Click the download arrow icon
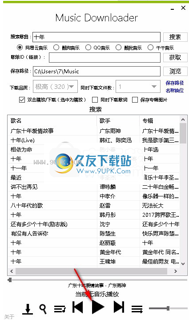Image resolution: width=189 pixels, height=327 pixels. [x=28, y=309]
